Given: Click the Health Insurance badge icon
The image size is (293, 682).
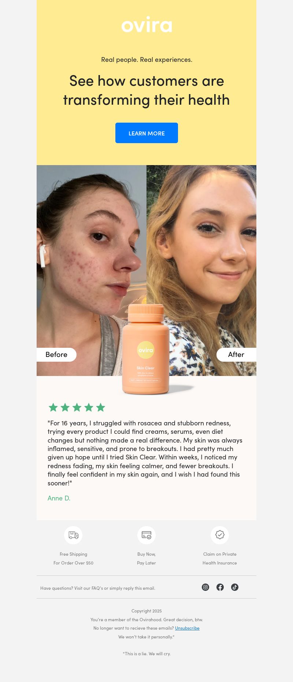Looking at the screenshot, I should click(x=220, y=535).
